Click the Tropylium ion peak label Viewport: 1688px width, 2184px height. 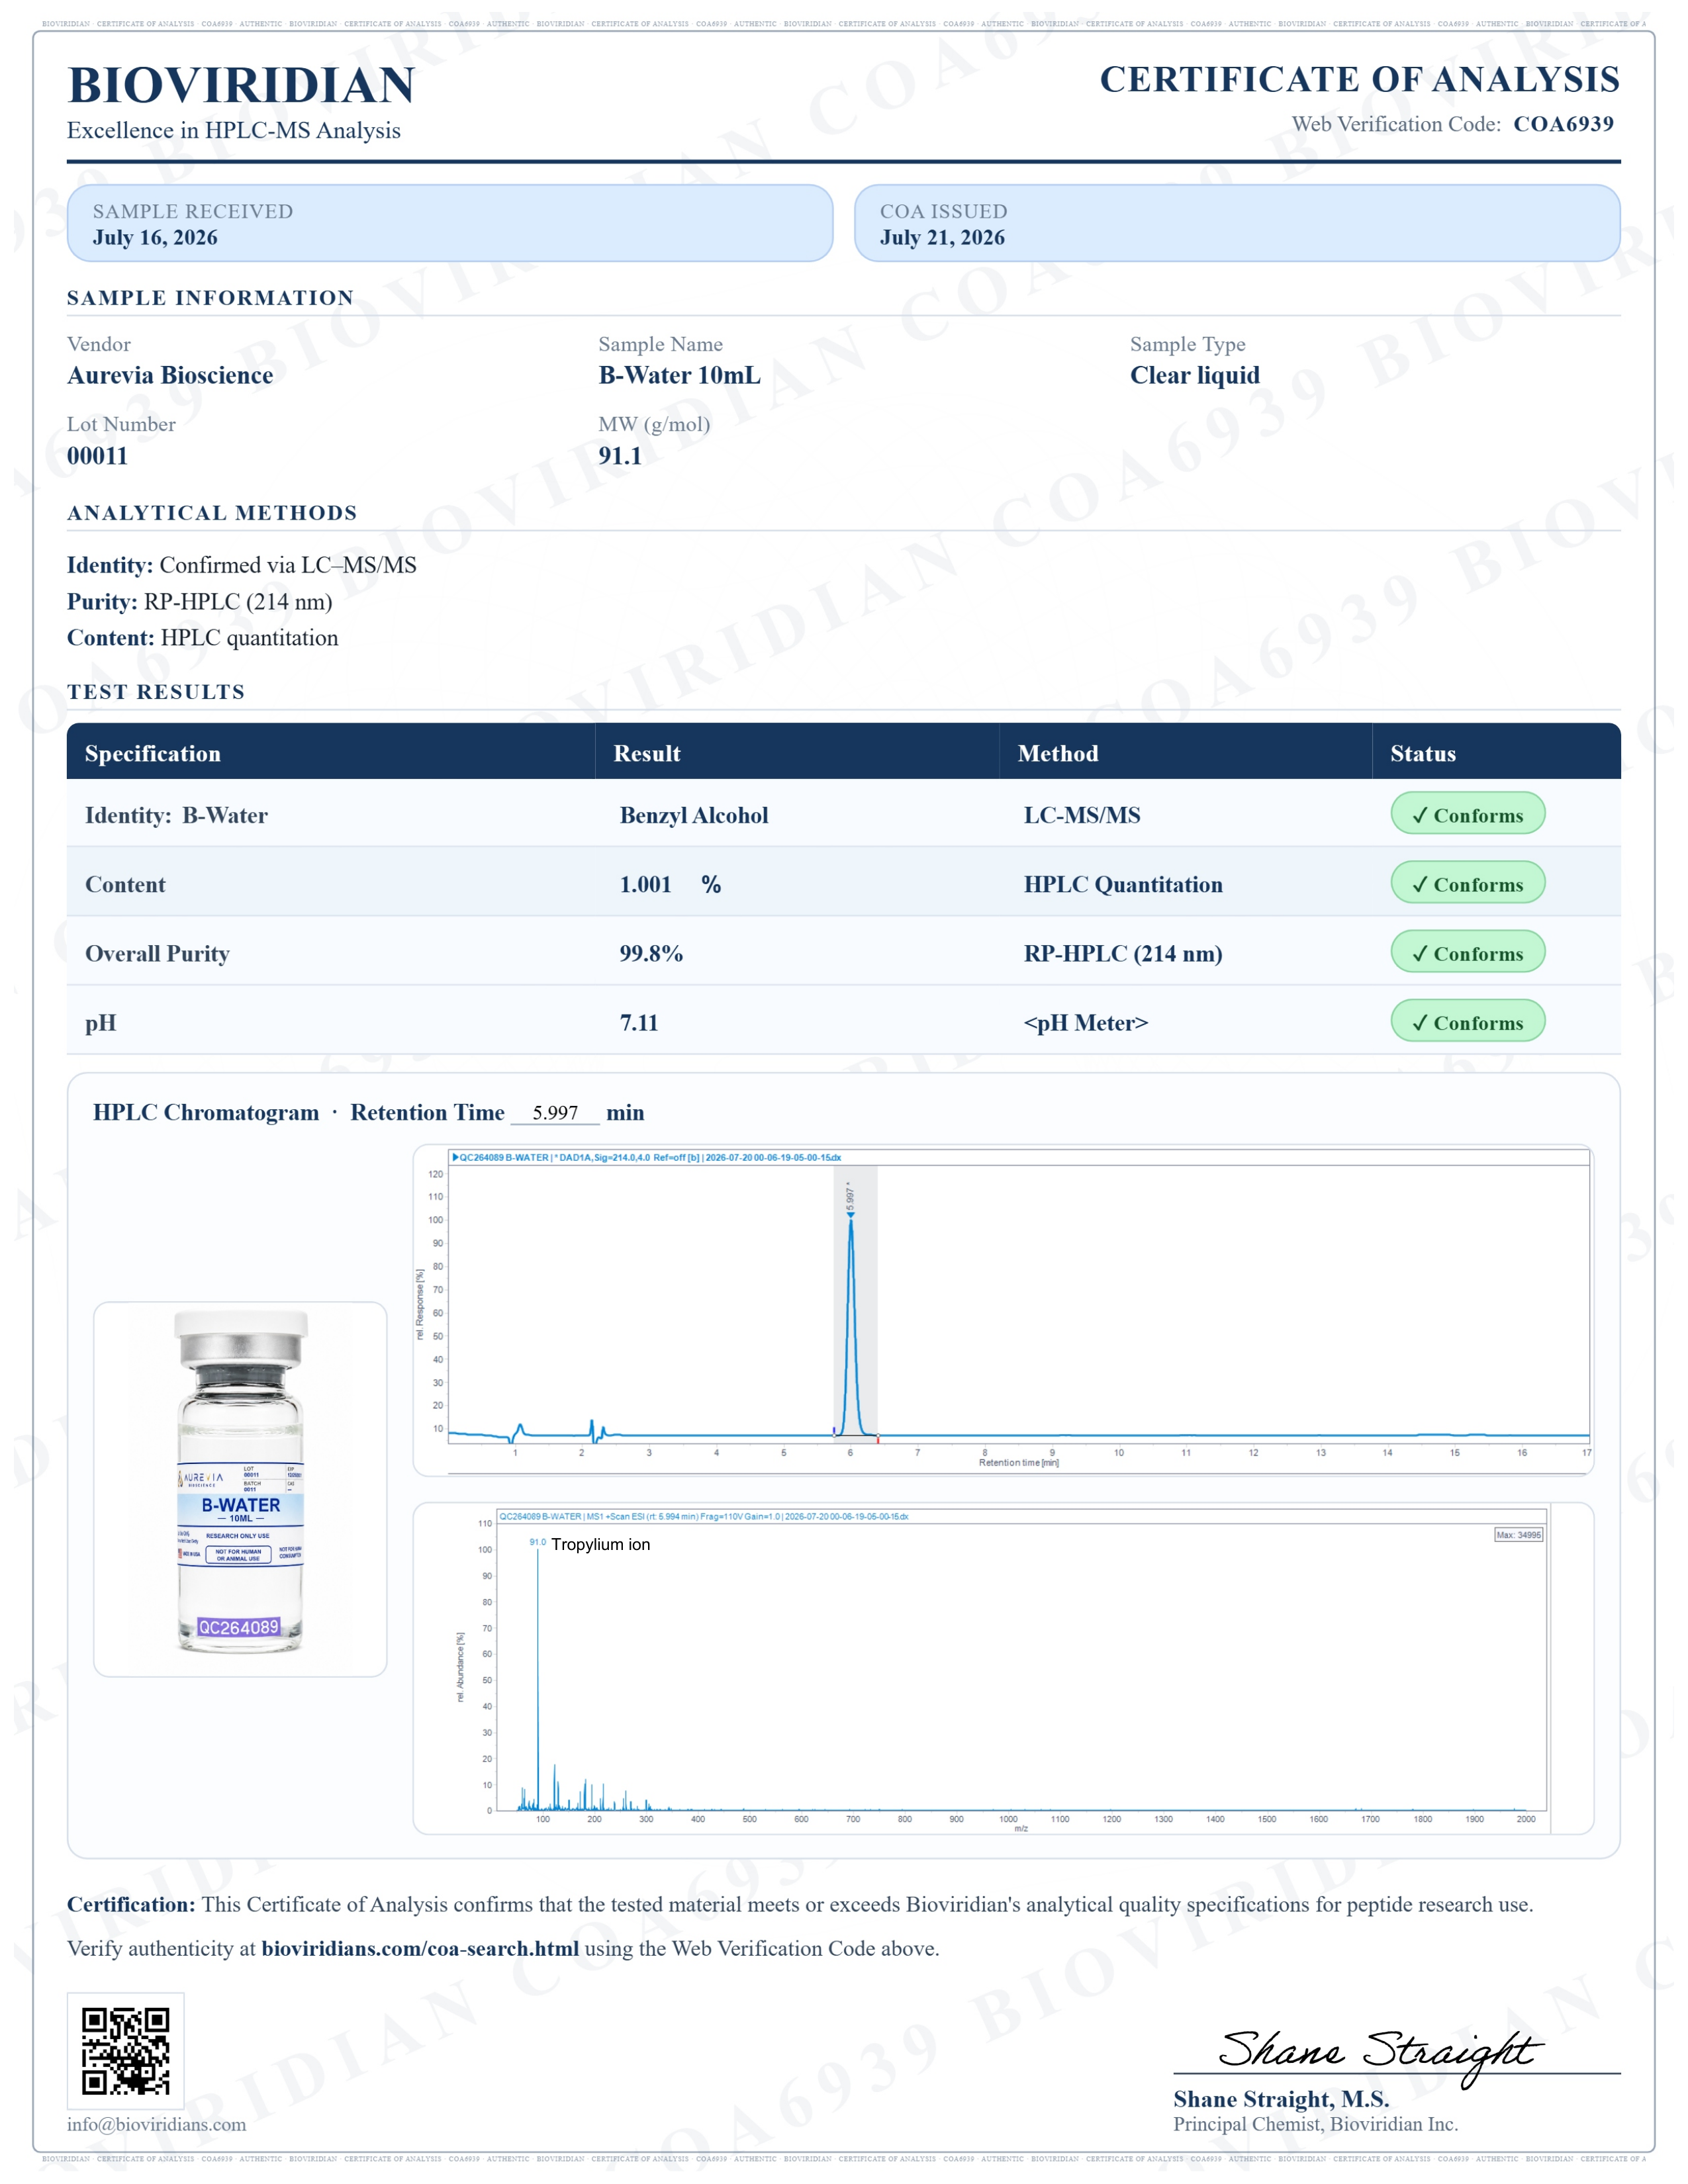600,1544
